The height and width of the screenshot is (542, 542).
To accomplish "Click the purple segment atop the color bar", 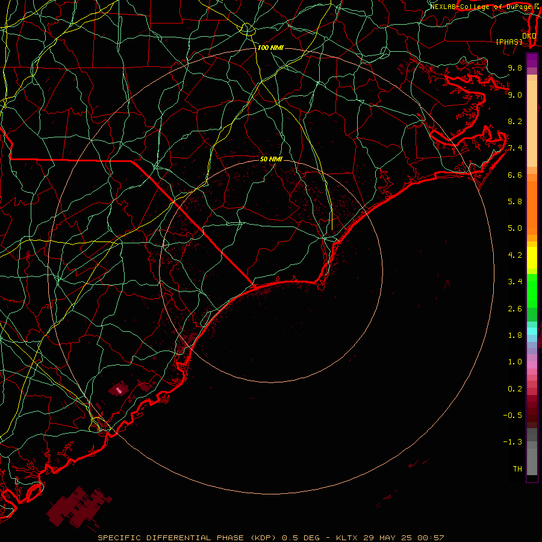I will (532, 60).
